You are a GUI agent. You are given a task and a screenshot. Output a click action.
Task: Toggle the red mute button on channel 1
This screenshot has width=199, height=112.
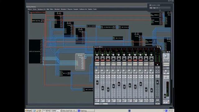[97, 60]
